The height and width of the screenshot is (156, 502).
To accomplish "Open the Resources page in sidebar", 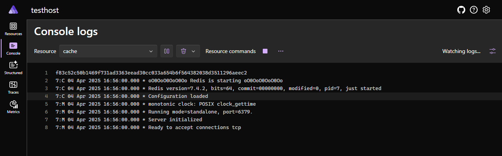I will (x=13, y=29).
